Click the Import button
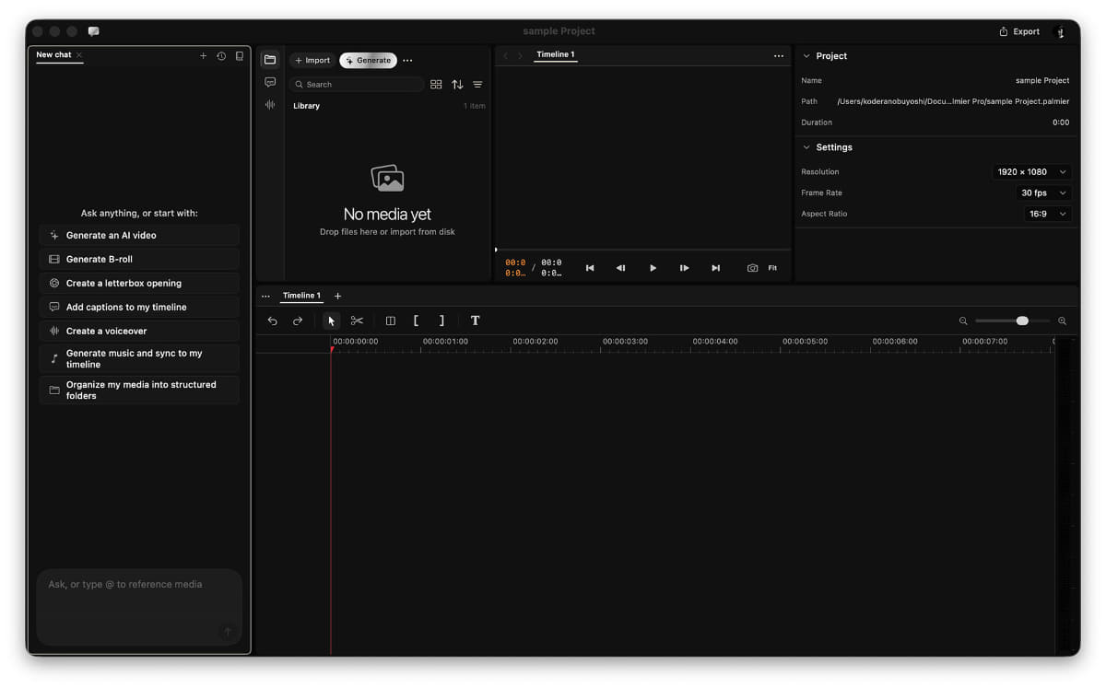 (312, 61)
